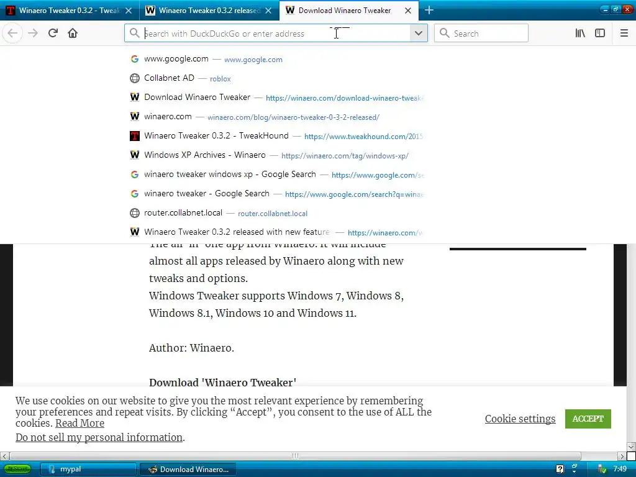Collapse the address bar history dropdown arrow
The width and height of the screenshot is (636, 477).
(419, 34)
